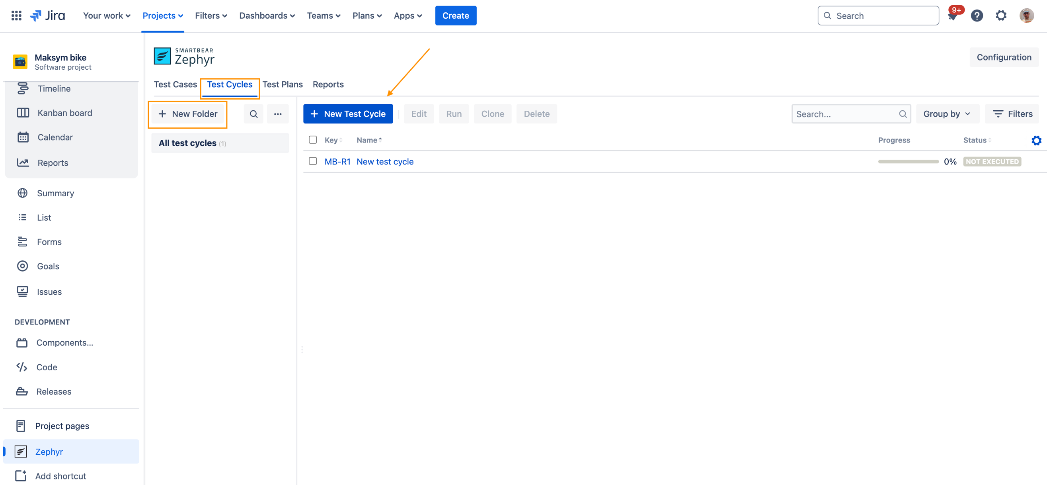The width and height of the screenshot is (1047, 485).
Task: Click the user profile avatar
Action: click(x=1026, y=16)
